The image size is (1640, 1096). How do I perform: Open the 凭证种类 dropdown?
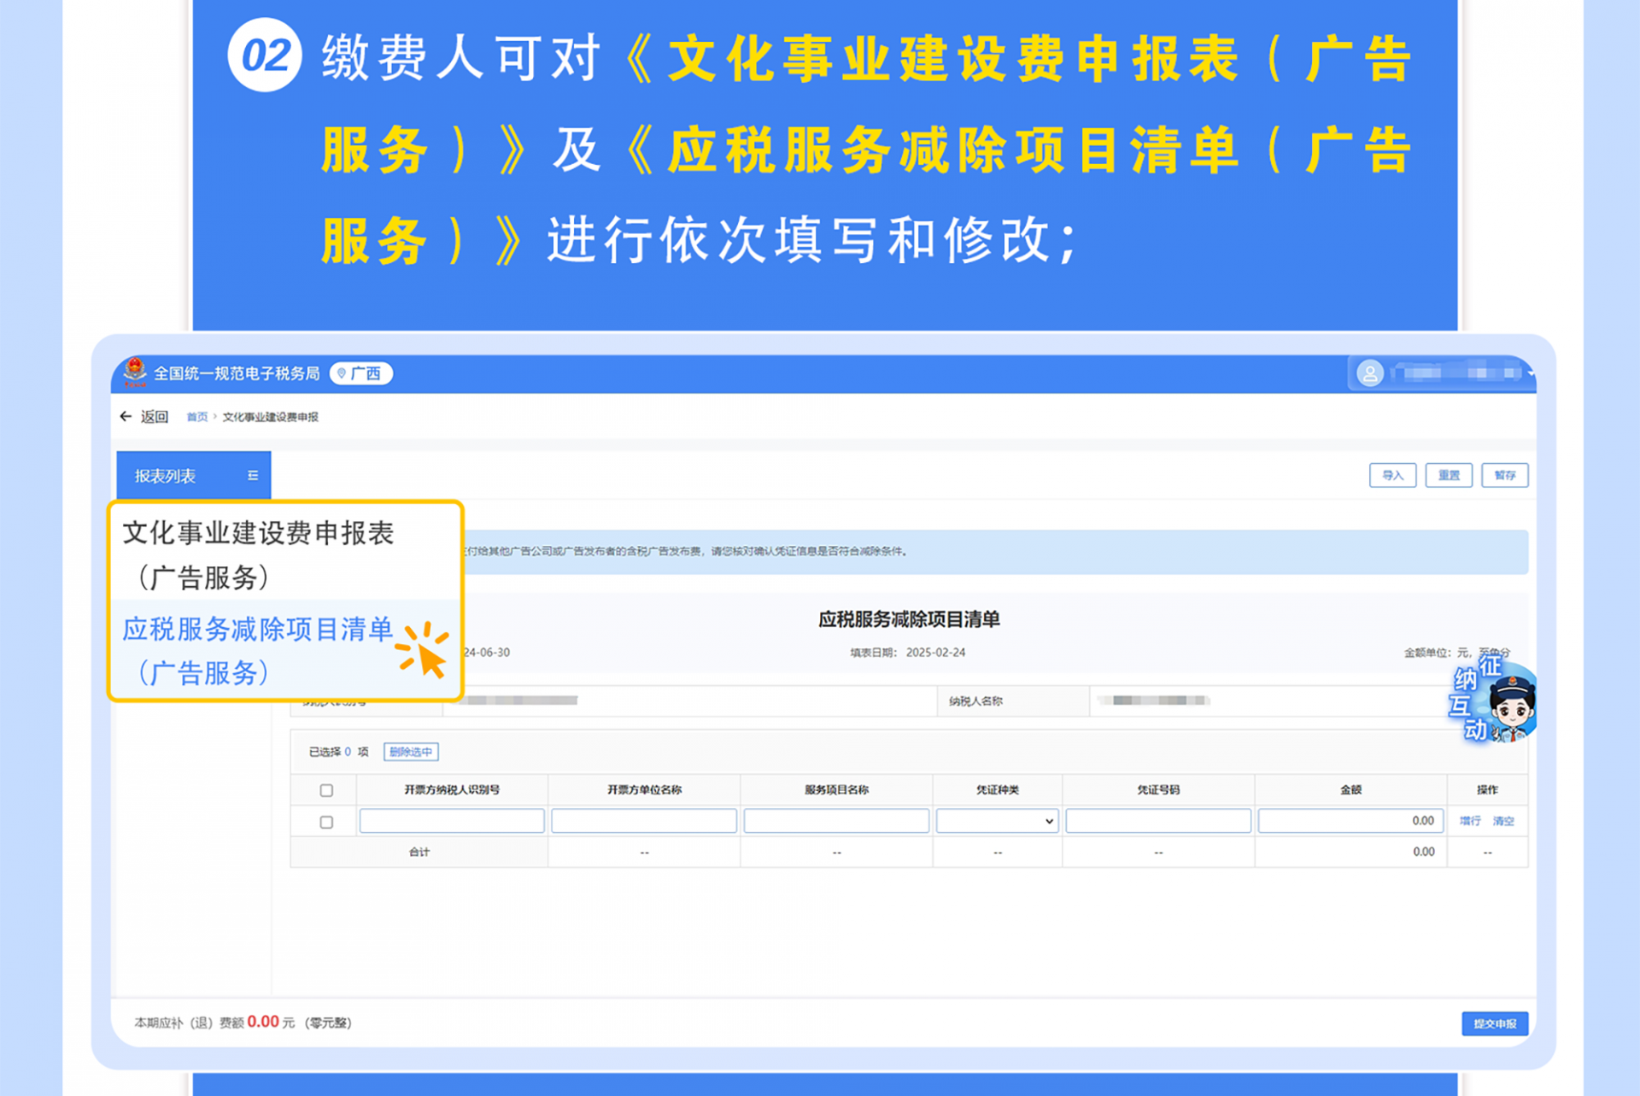pyautogui.click(x=997, y=821)
